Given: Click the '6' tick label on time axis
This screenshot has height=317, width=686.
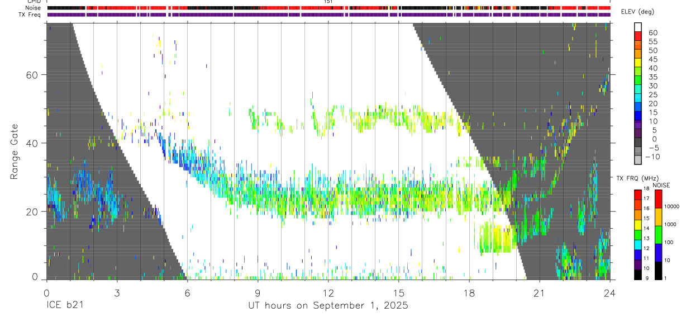Looking at the screenshot, I should [187, 292].
